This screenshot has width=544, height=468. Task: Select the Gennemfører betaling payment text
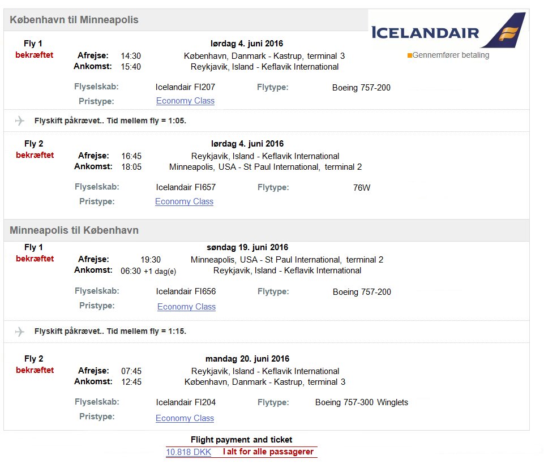(451, 55)
